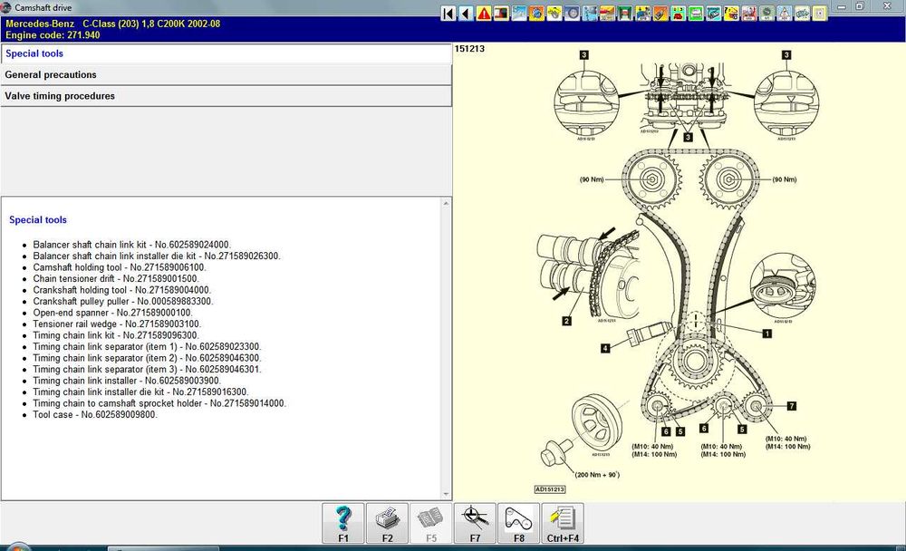This screenshot has height=551, width=906.
Task: Click the cyan engine toolbar icon
Action: tap(714, 14)
